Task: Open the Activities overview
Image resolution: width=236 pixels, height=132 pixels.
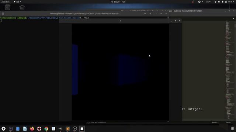Action: [6, 2]
